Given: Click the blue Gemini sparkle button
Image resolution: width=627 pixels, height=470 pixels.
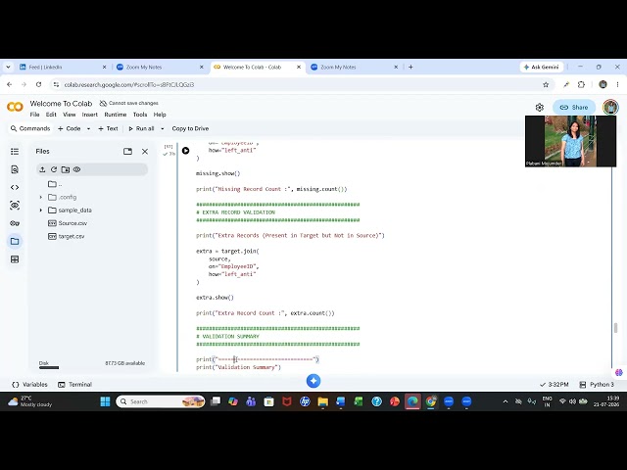Looking at the screenshot, I should (x=313, y=381).
